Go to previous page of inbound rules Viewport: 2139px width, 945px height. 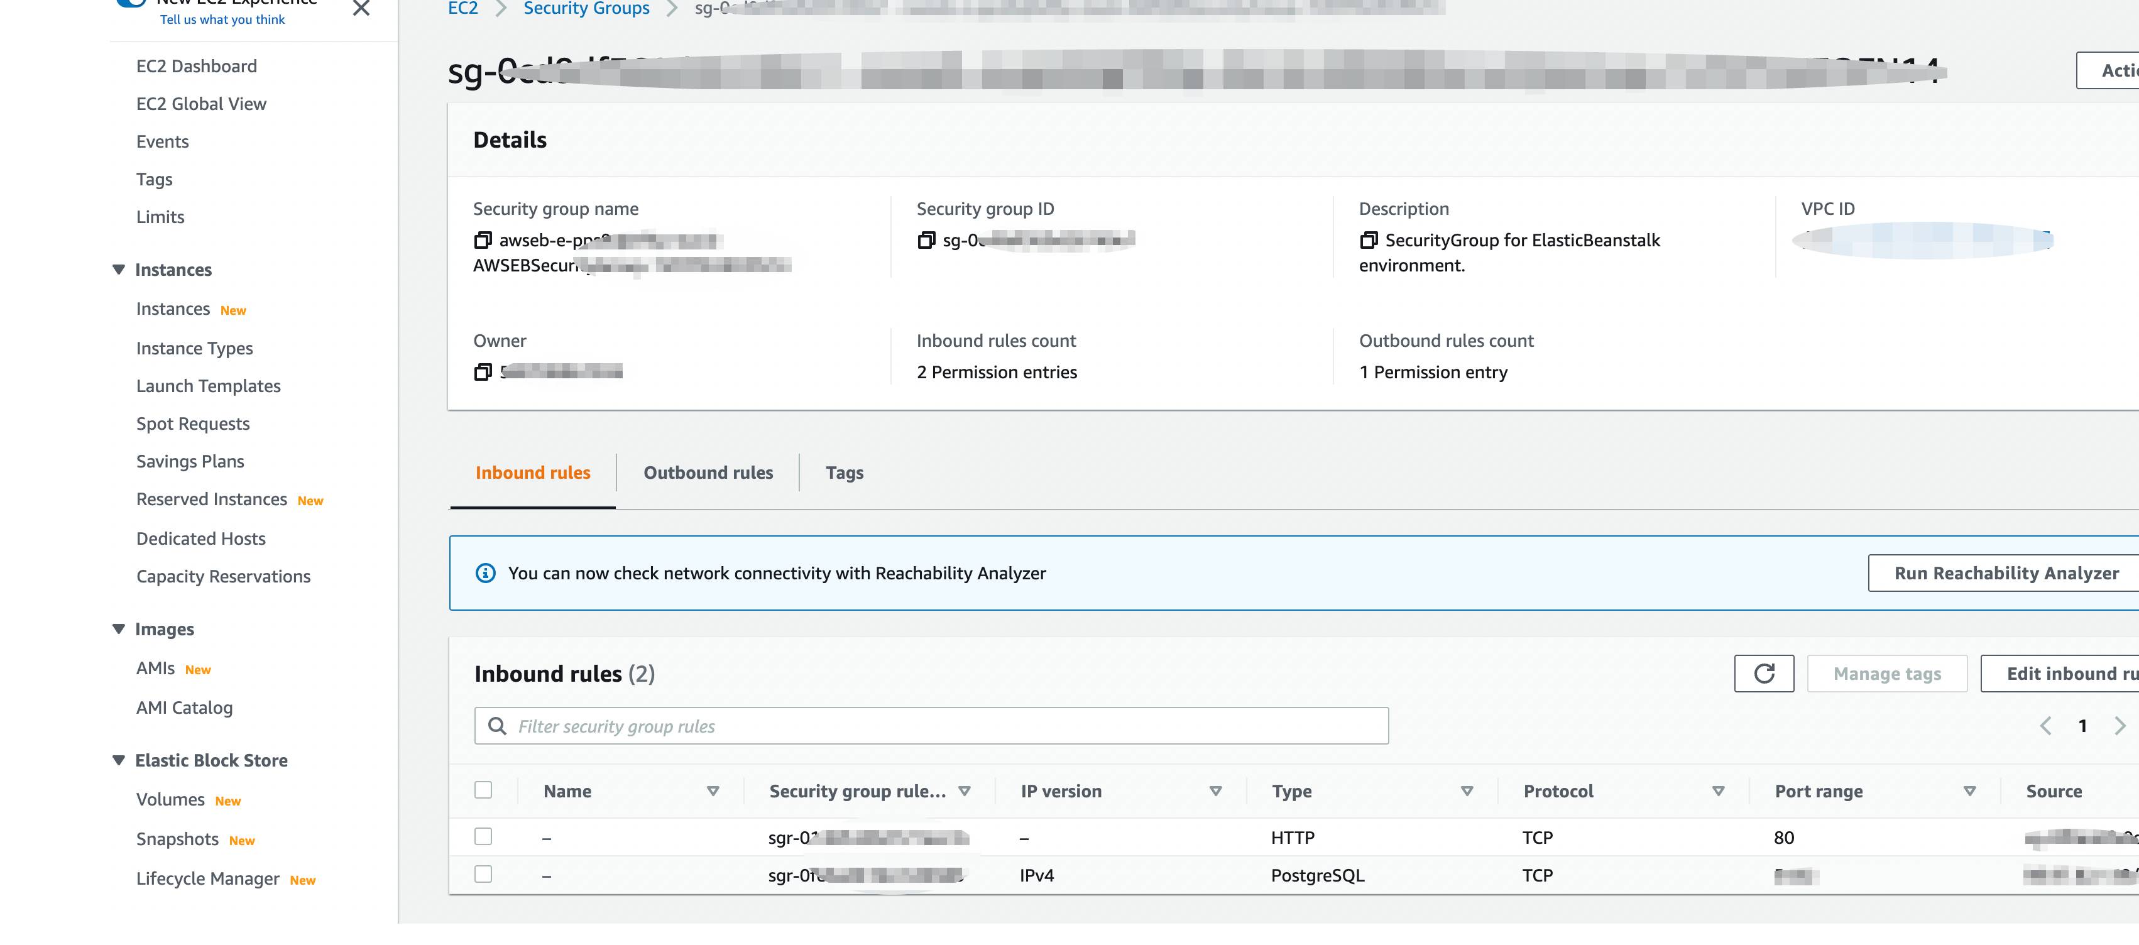[2045, 726]
